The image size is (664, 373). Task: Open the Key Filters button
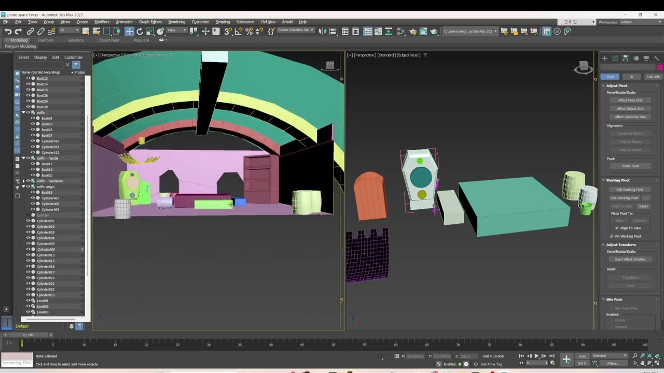point(613,363)
